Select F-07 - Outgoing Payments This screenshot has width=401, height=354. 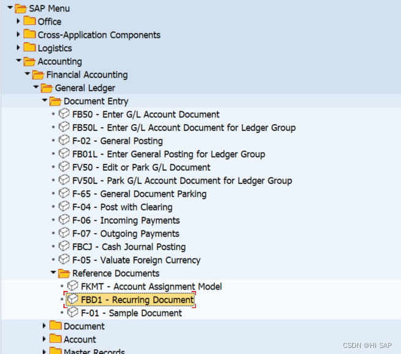126,234
